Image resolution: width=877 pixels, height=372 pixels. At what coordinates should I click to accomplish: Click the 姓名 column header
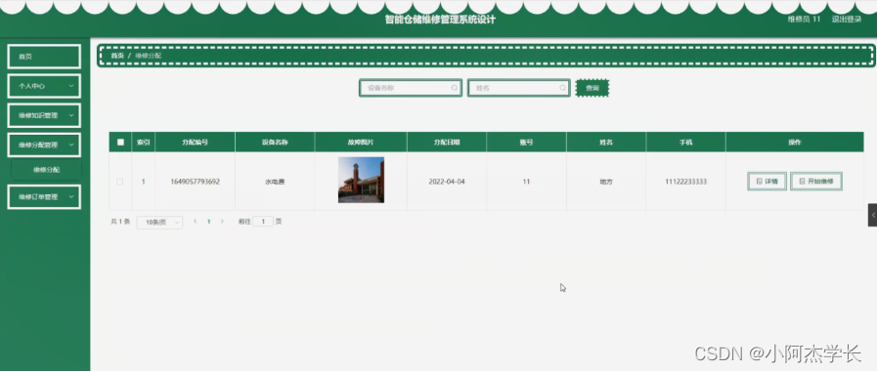pyautogui.click(x=606, y=142)
